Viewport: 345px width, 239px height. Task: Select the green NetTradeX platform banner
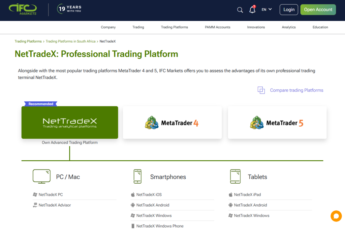tap(69, 122)
